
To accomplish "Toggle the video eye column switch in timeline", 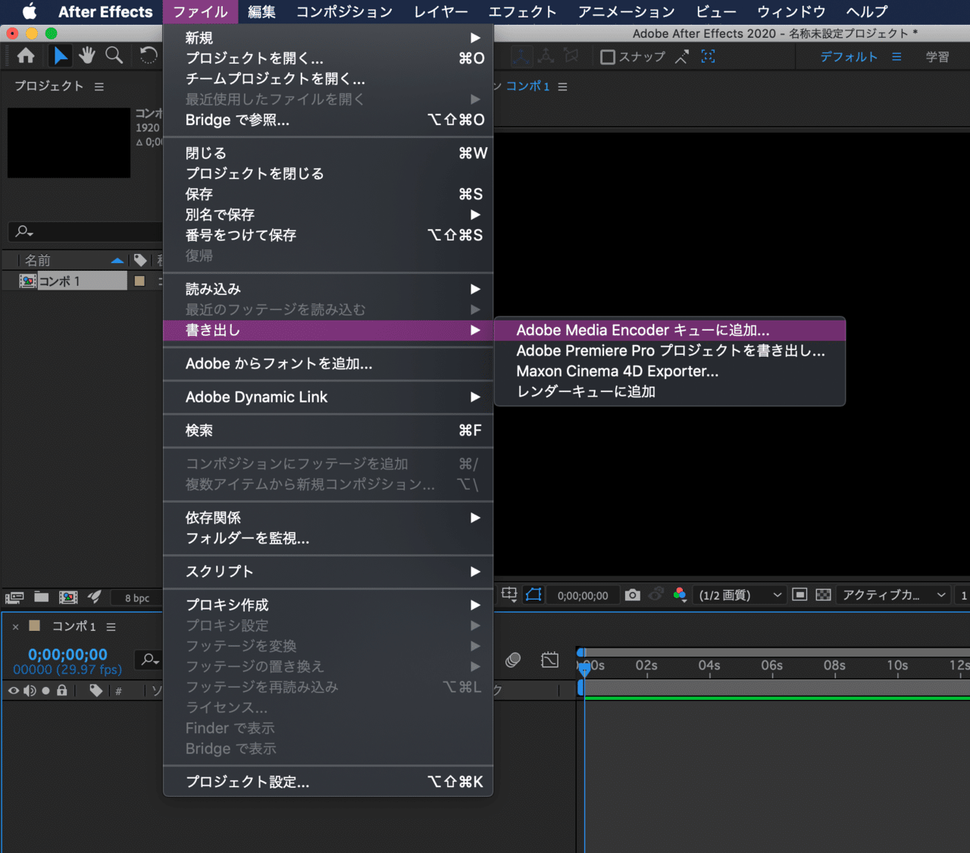I will pyautogui.click(x=14, y=690).
